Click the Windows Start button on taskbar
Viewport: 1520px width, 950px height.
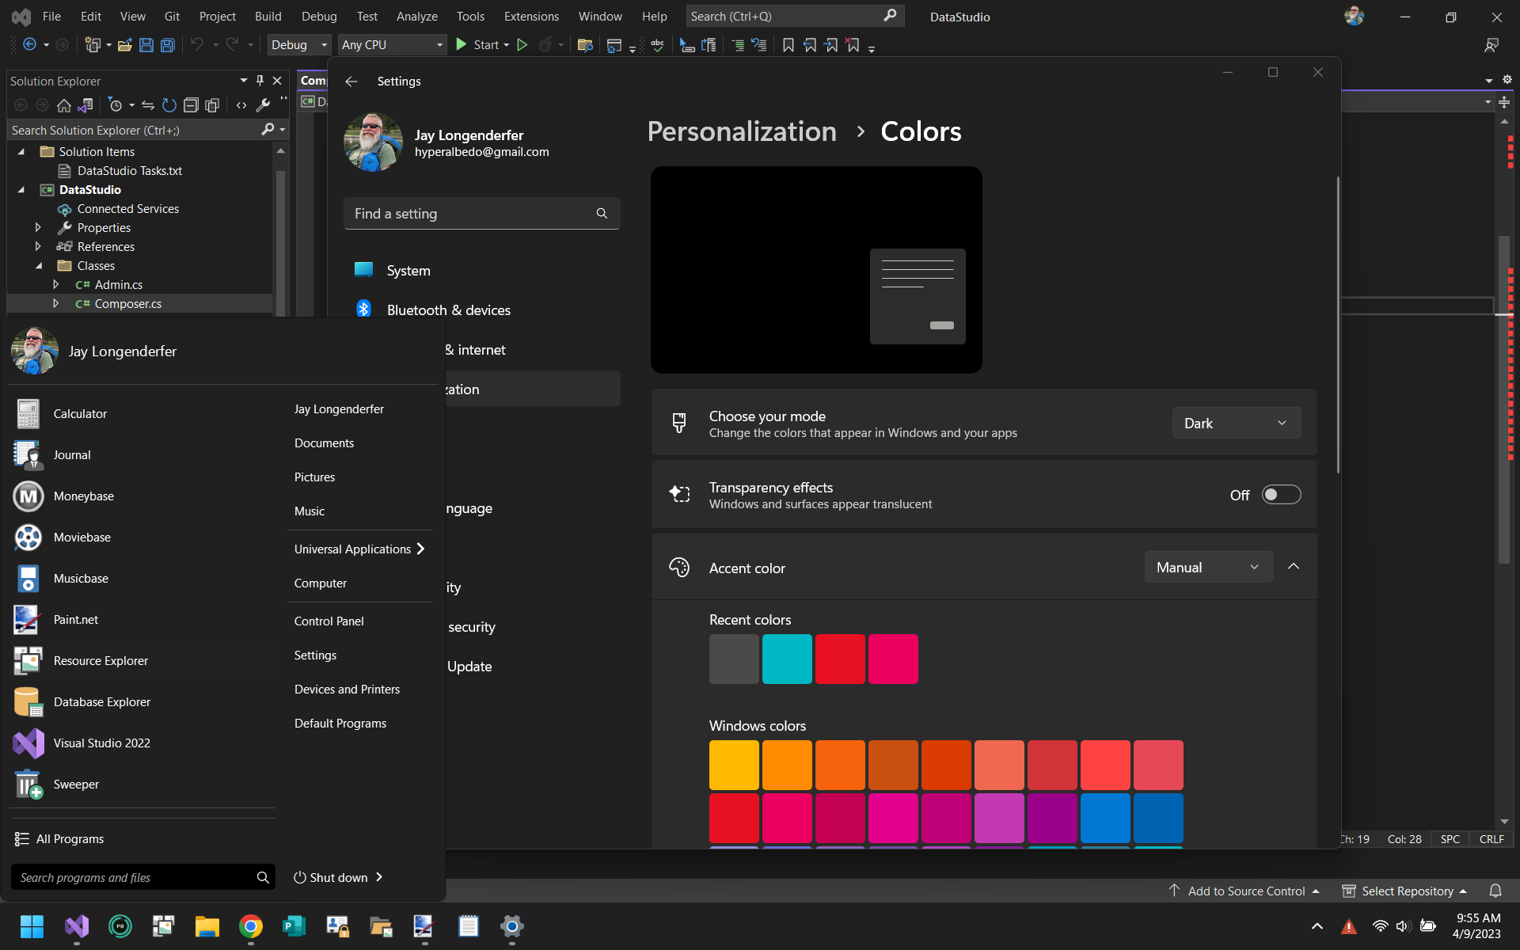pyautogui.click(x=32, y=926)
